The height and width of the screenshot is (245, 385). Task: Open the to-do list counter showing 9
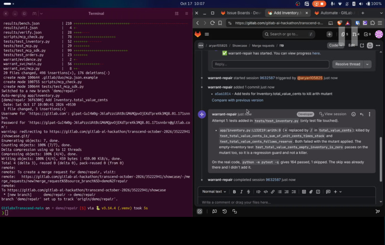pyautogui.click(x=367, y=34)
